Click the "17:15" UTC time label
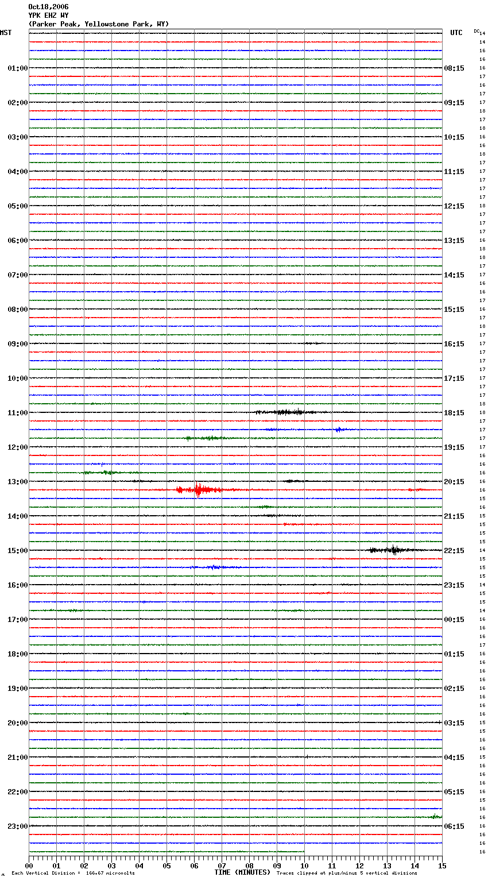This screenshot has width=488, height=881. click(x=454, y=378)
